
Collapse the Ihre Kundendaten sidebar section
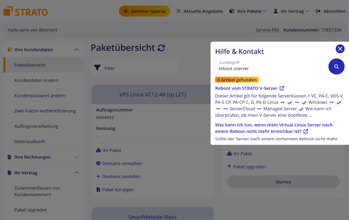point(76,50)
